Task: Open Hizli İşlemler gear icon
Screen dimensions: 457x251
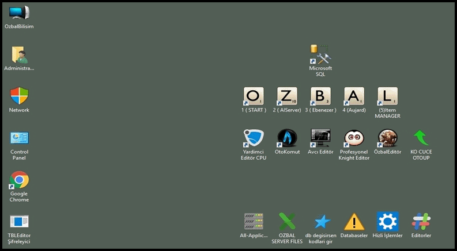Action: coord(387,222)
